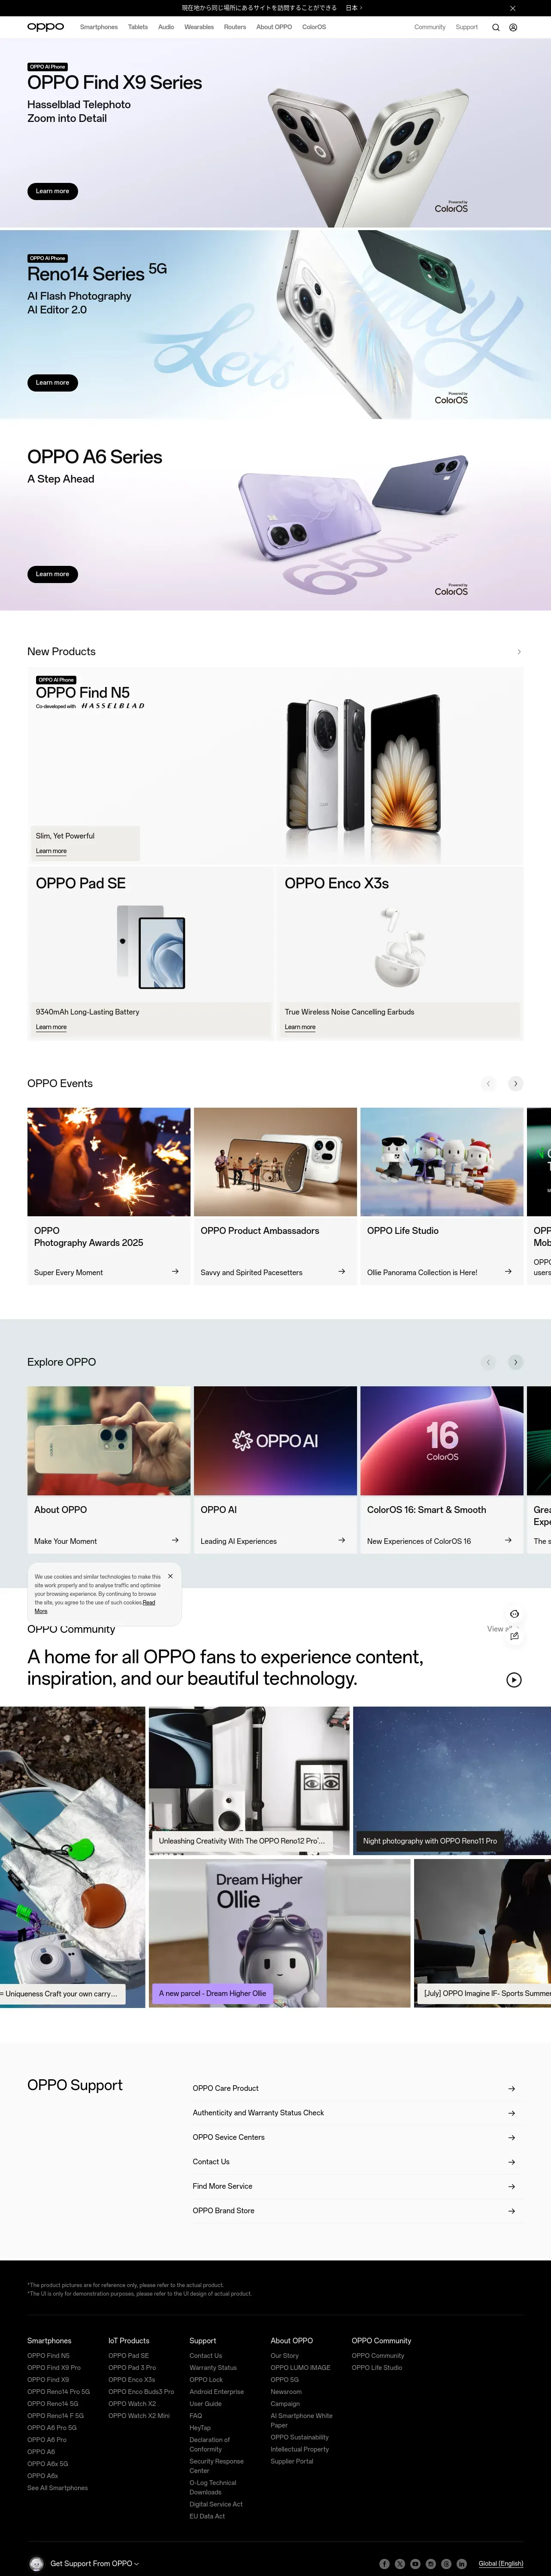
Task: Open X (Twitter) icon in footer
Action: 400,2564
